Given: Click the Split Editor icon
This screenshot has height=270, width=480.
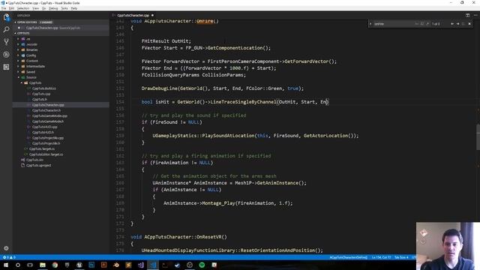Looking at the screenshot, I should [467, 15].
